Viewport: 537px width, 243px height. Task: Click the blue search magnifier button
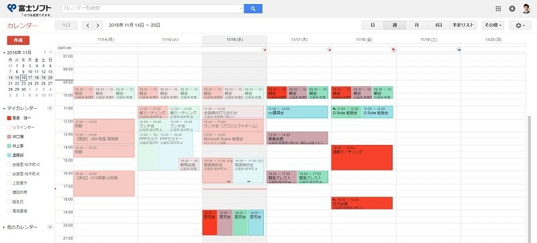pyautogui.click(x=253, y=9)
